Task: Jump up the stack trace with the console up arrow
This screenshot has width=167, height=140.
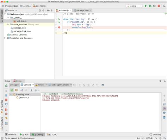Action: pos(164,96)
